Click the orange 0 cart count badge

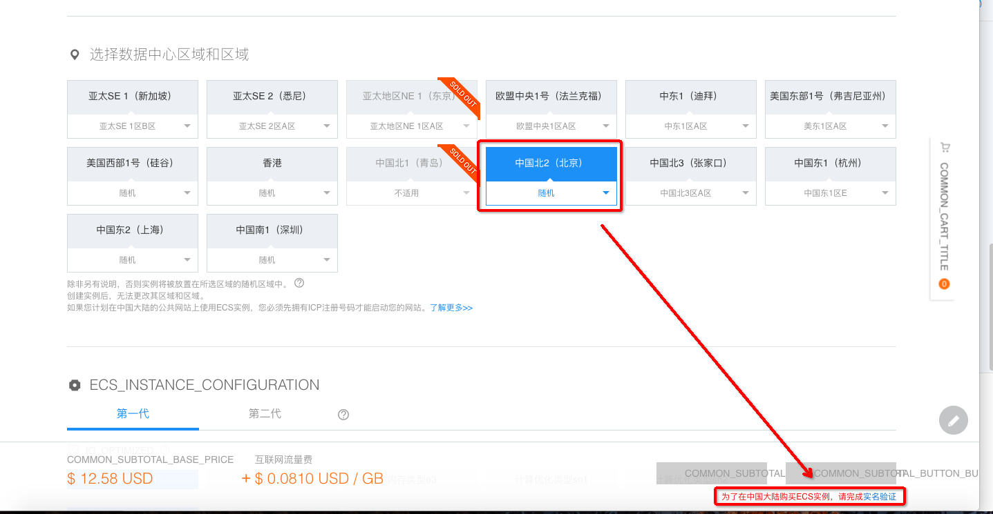pos(944,284)
